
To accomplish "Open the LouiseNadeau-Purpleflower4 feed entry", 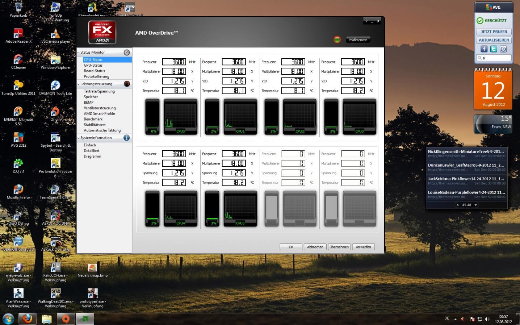I will (466, 195).
